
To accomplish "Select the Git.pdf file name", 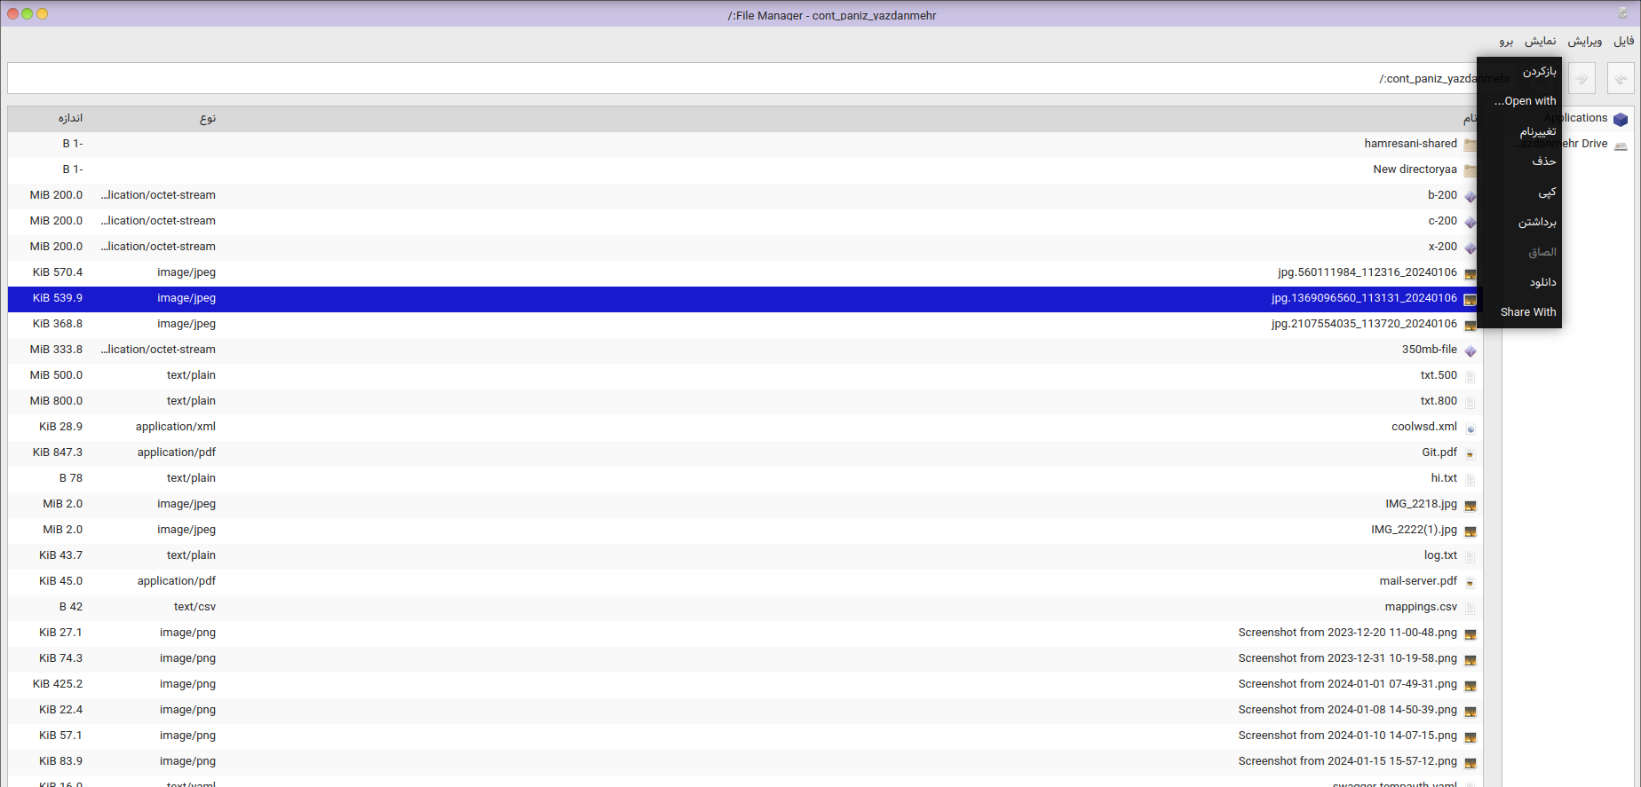I will click(x=1439, y=453).
